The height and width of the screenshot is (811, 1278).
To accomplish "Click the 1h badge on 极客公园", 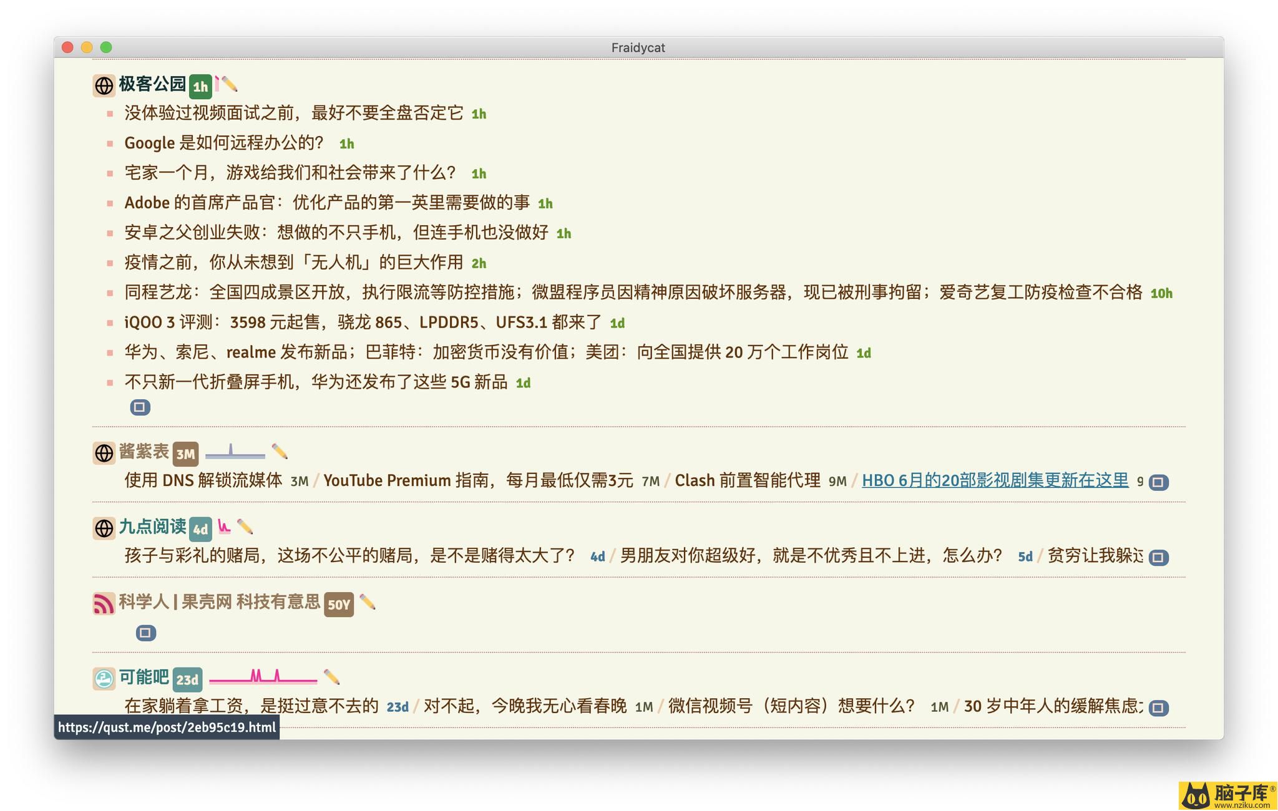I will [200, 87].
